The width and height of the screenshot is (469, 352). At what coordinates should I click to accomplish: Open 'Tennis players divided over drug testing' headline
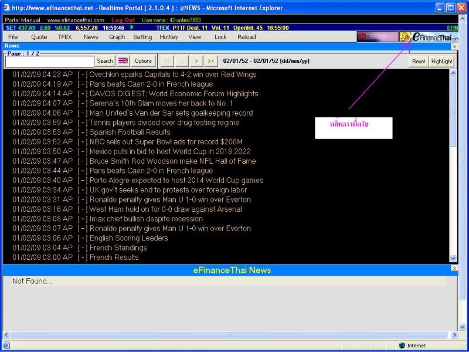pos(164,123)
